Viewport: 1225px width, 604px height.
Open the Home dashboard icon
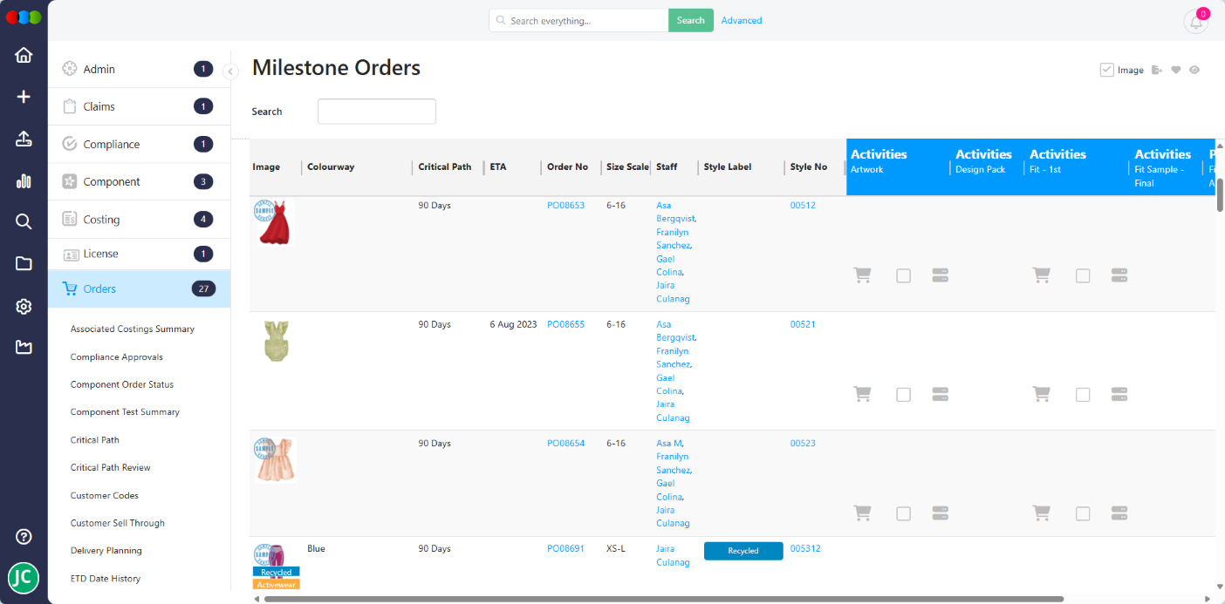coord(24,54)
